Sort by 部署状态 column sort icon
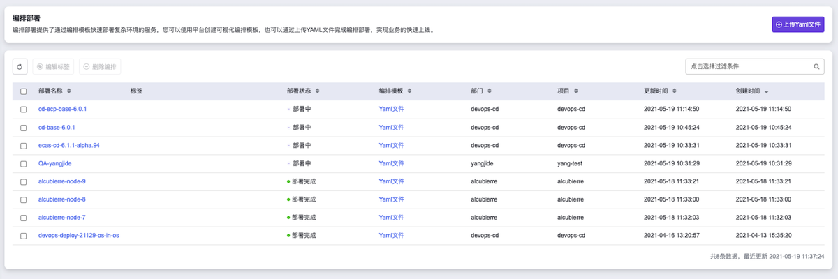 (317, 91)
